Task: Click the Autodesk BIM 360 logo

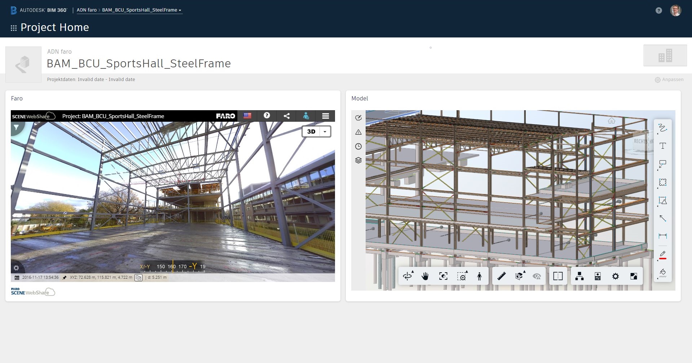Action: [39, 10]
